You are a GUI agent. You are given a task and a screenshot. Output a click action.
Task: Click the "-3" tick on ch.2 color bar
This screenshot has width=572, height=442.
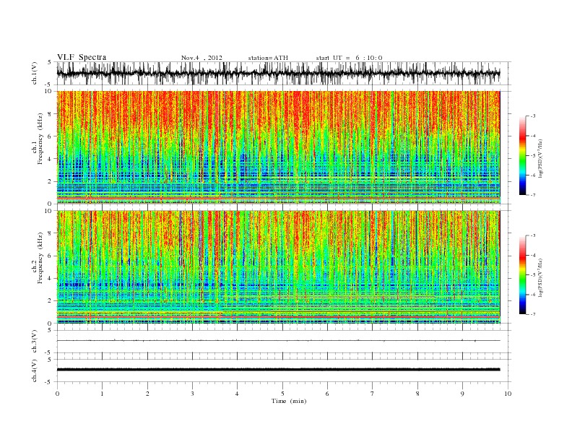[x=533, y=235]
